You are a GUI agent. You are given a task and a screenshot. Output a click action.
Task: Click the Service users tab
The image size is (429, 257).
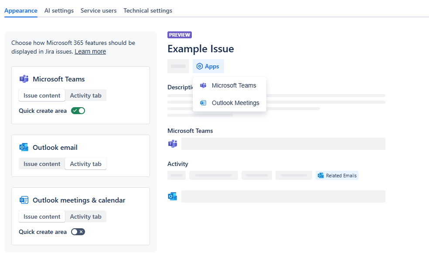[99, 10]
